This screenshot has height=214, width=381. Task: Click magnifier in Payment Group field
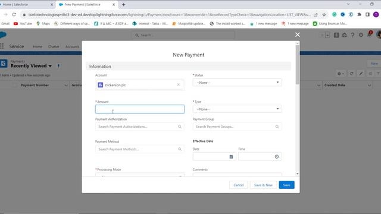click(x=277, y=127)
